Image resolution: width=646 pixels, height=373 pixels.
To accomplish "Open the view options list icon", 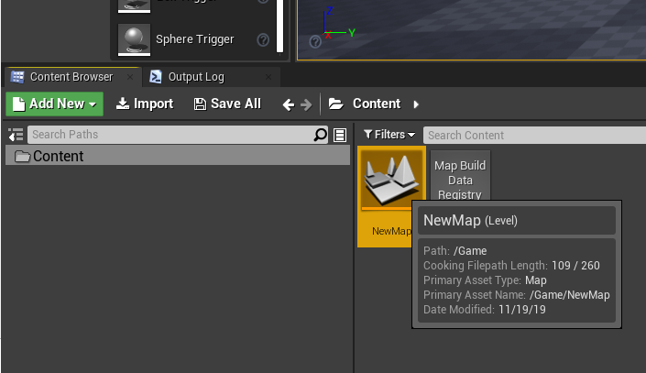I will pyautogui.click(x=340, y=135).
